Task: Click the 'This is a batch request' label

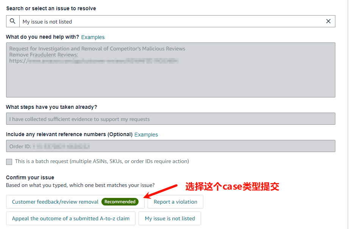Action: tap(101, 161)
